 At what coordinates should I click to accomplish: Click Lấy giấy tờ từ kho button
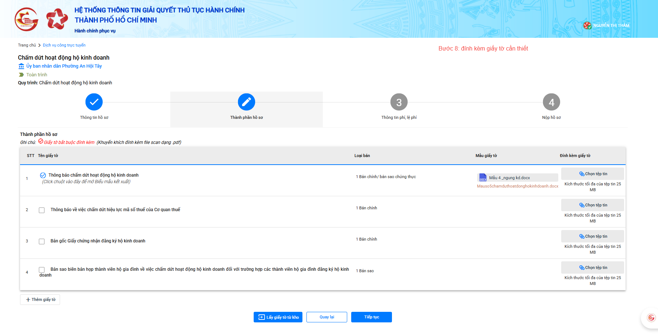(278, 317)
